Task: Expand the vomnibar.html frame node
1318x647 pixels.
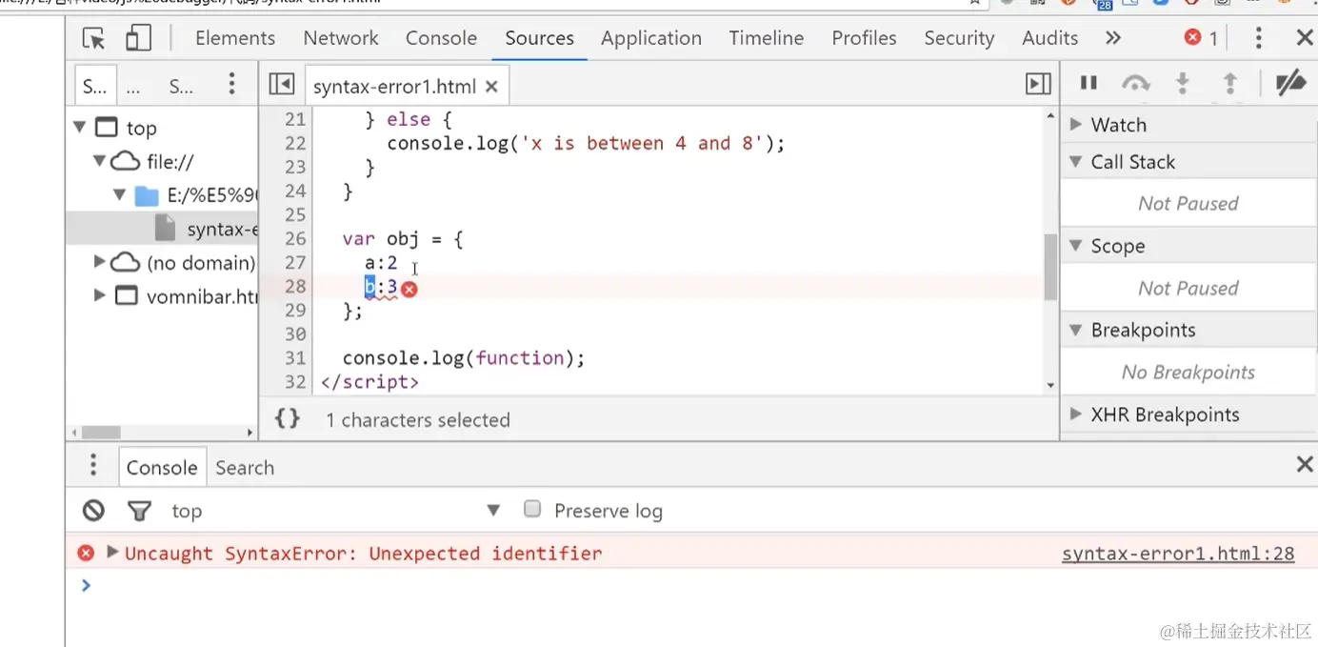Action: 99,295
